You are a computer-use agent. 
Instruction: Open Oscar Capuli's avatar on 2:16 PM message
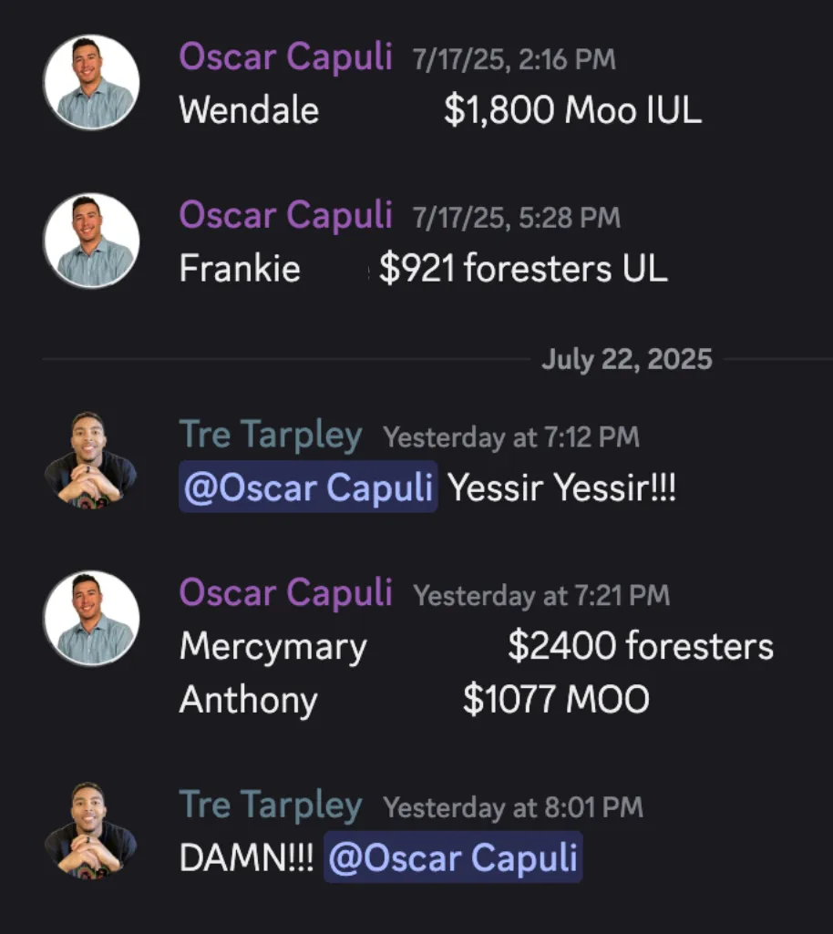click(92, 82)
